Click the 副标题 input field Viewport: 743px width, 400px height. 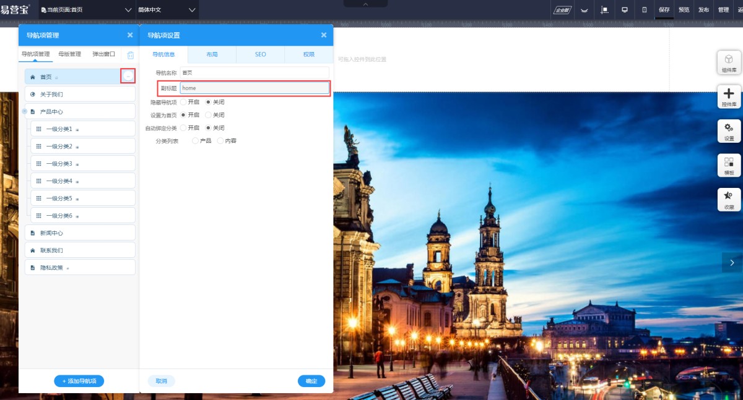pos(254,88)
